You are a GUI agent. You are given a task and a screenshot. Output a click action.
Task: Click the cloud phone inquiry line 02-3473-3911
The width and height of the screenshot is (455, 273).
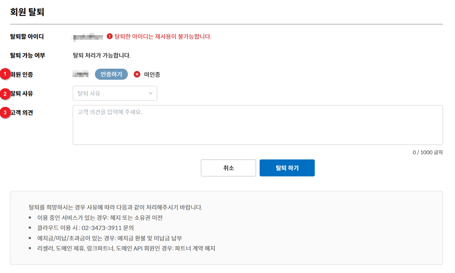[89, 228]
